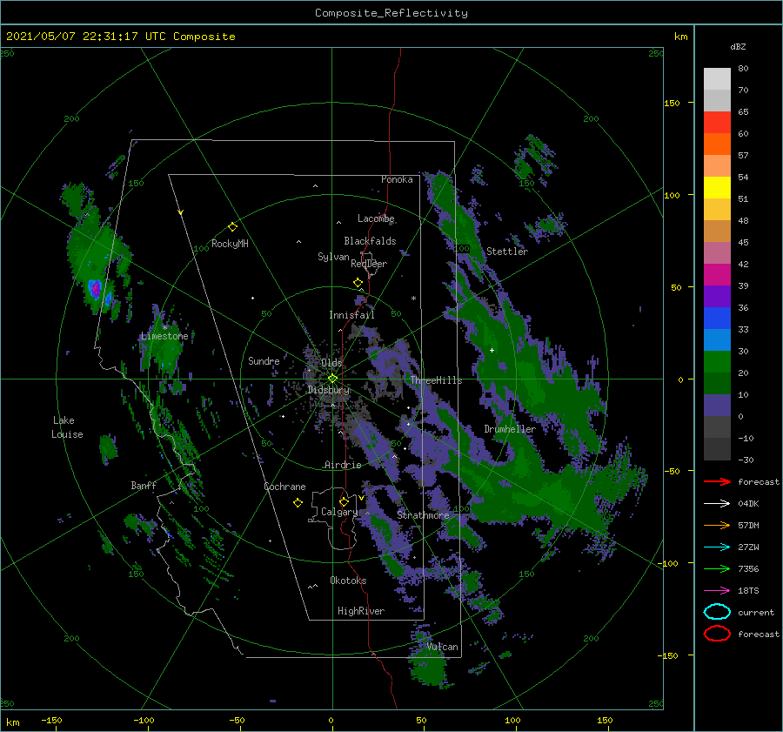Click the Strathmore city label
Image resolution: width=783 pixels, height=732 pixels.
[x=423, y=515]
